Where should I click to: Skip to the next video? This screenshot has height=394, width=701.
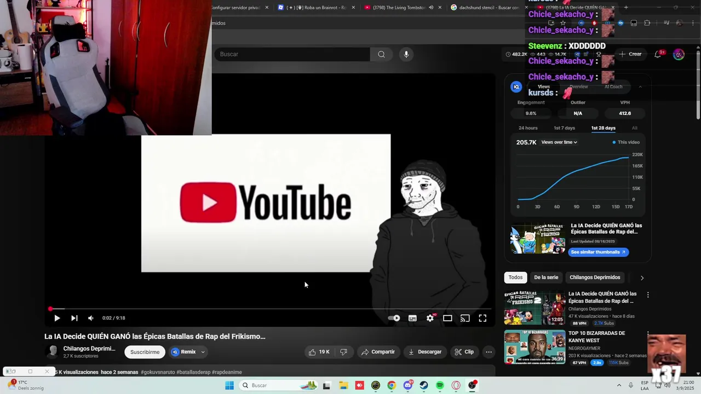coord(74,318)
